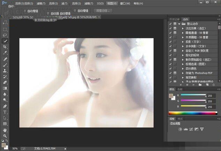Click the begin recording button in Actions
The height and width of the screenshot is (151, 221).
[x=187, y=85]
